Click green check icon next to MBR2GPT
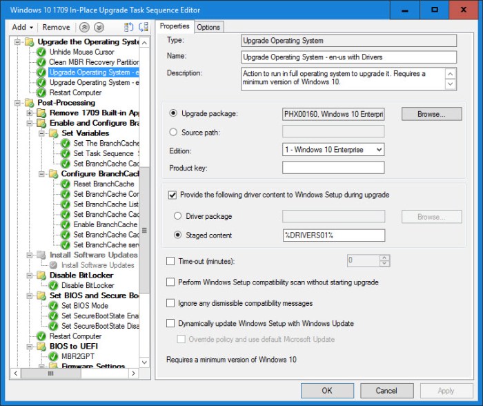Screen dimensions: 483x406 click(x=54, y=356)
